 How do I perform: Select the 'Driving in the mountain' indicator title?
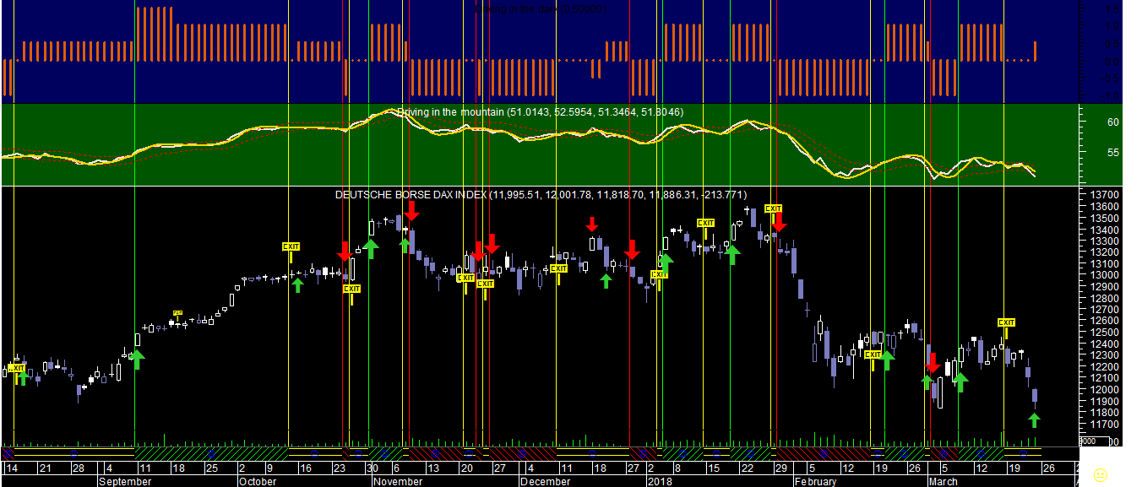540,112
